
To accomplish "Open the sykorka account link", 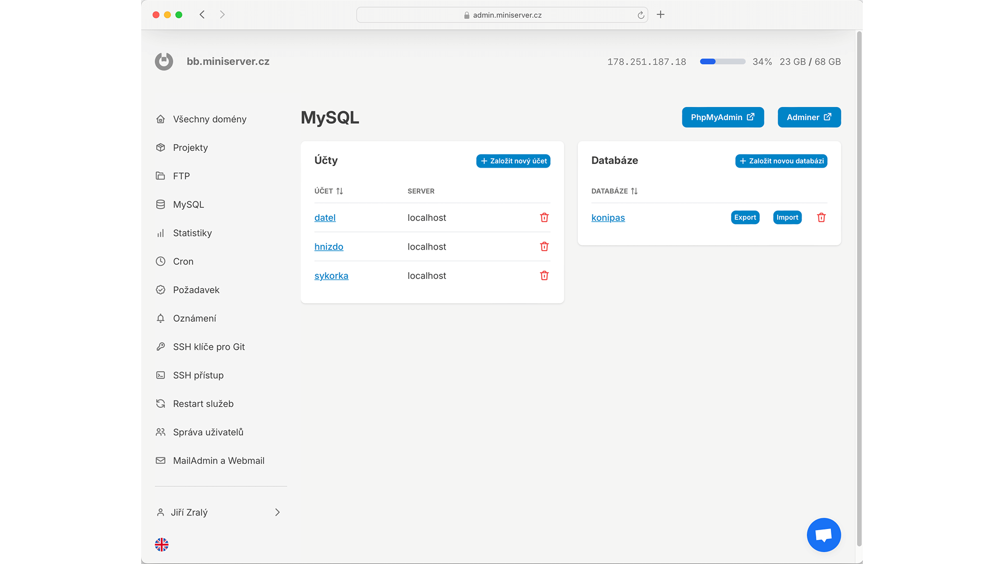I will pyautogui.click(x=331, y=276).
